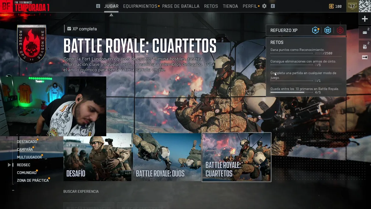Click the Controla Fort Lyndon description text
Viewport: 371px width, 209px height.
pyautogui.click(x=139, y=64)
